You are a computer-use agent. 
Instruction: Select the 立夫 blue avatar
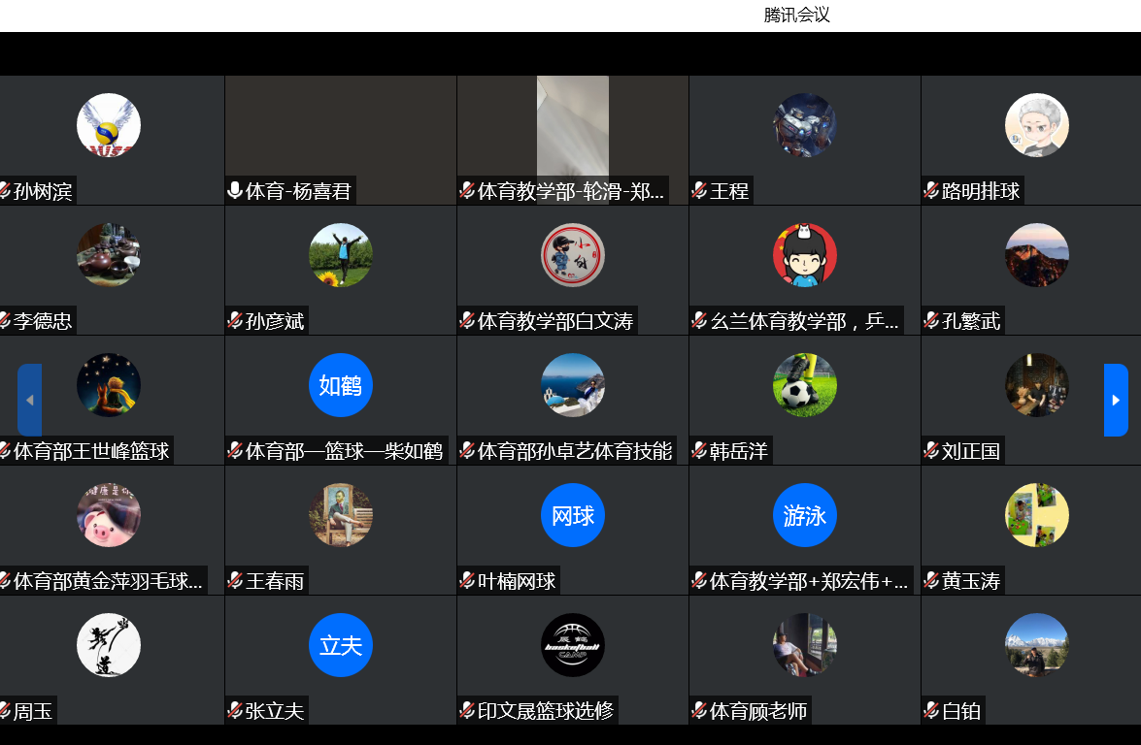coord(340,645)
